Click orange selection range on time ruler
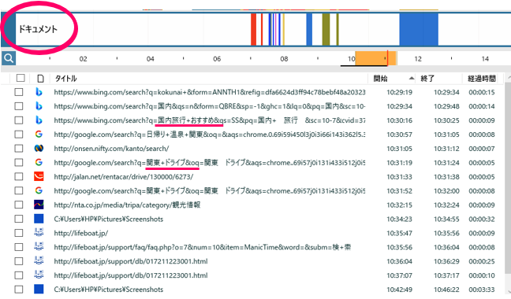 375,58
